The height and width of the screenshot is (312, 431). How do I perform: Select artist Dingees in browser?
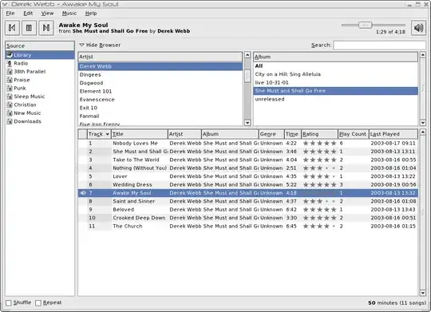click(x=160, y=75)
